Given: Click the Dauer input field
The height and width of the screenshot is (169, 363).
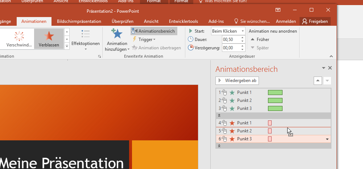Looking at the screenshot, I should coord(231,40).
